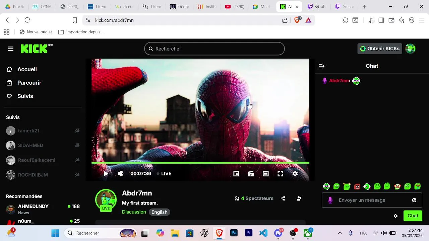Open Brave Rewards triangle icon

pos(308,20)
